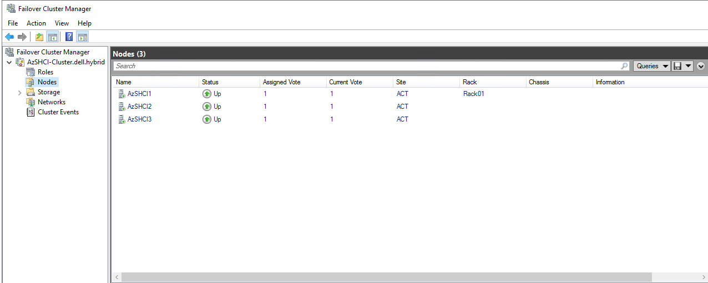Toggle the Show/Hide Console Tree icon
Screen dimensions: 708x283
53,37
